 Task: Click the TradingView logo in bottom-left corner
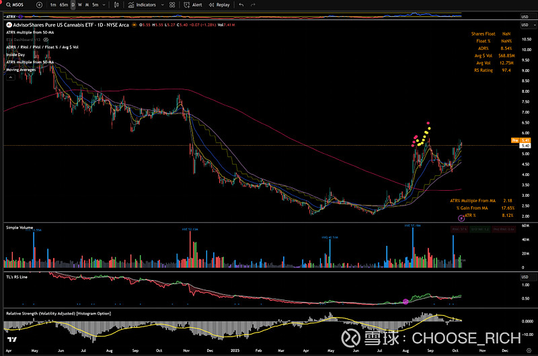[x=12, y=340]
